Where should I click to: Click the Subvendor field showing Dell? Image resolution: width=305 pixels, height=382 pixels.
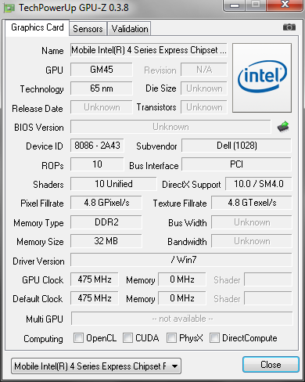pos(237,146)
